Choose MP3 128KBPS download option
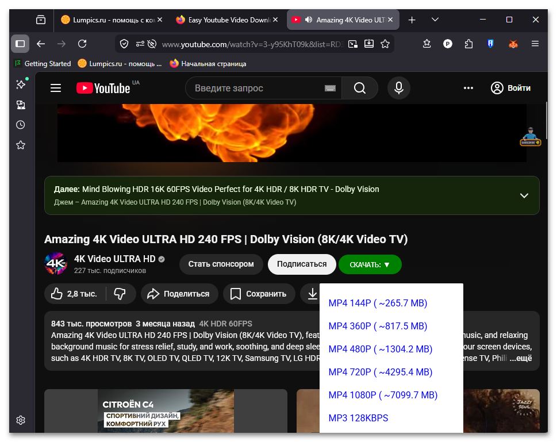This screenshot has height=442, width=557. coord(358,418)
